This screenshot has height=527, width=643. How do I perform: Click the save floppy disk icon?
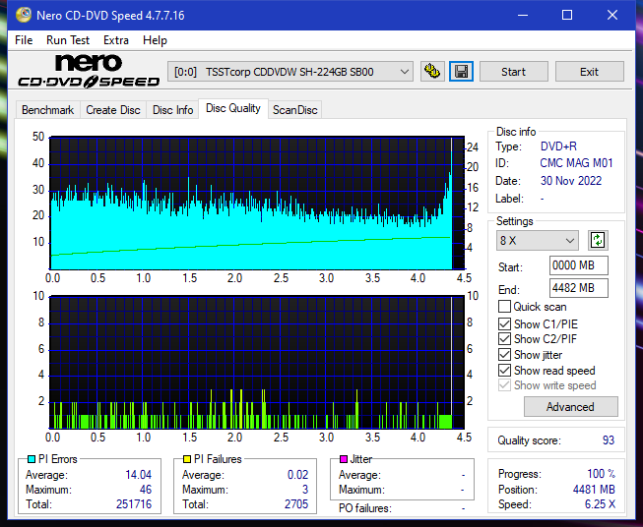coord(461,72)
